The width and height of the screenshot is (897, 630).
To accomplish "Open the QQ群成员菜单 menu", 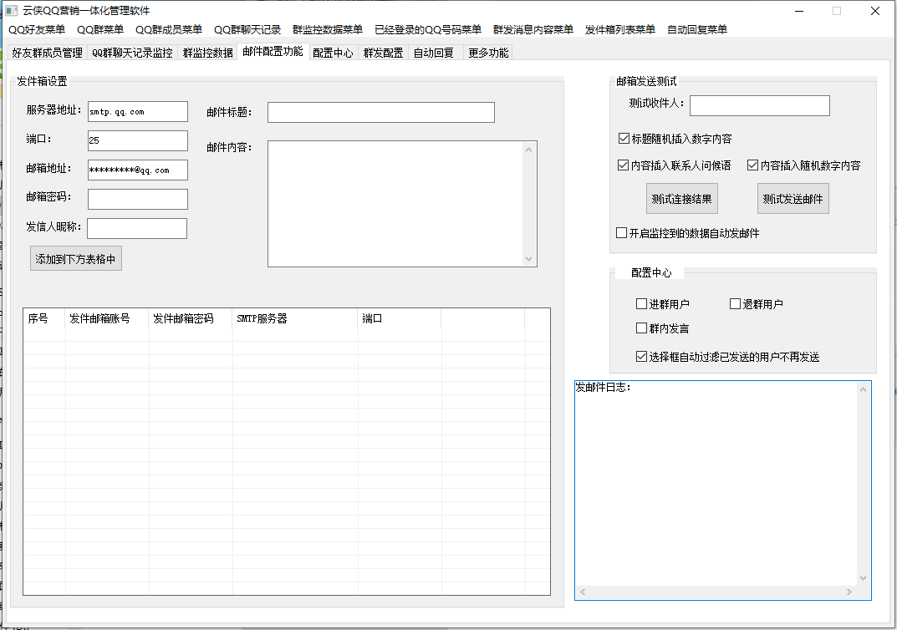I will pos(169,30).
